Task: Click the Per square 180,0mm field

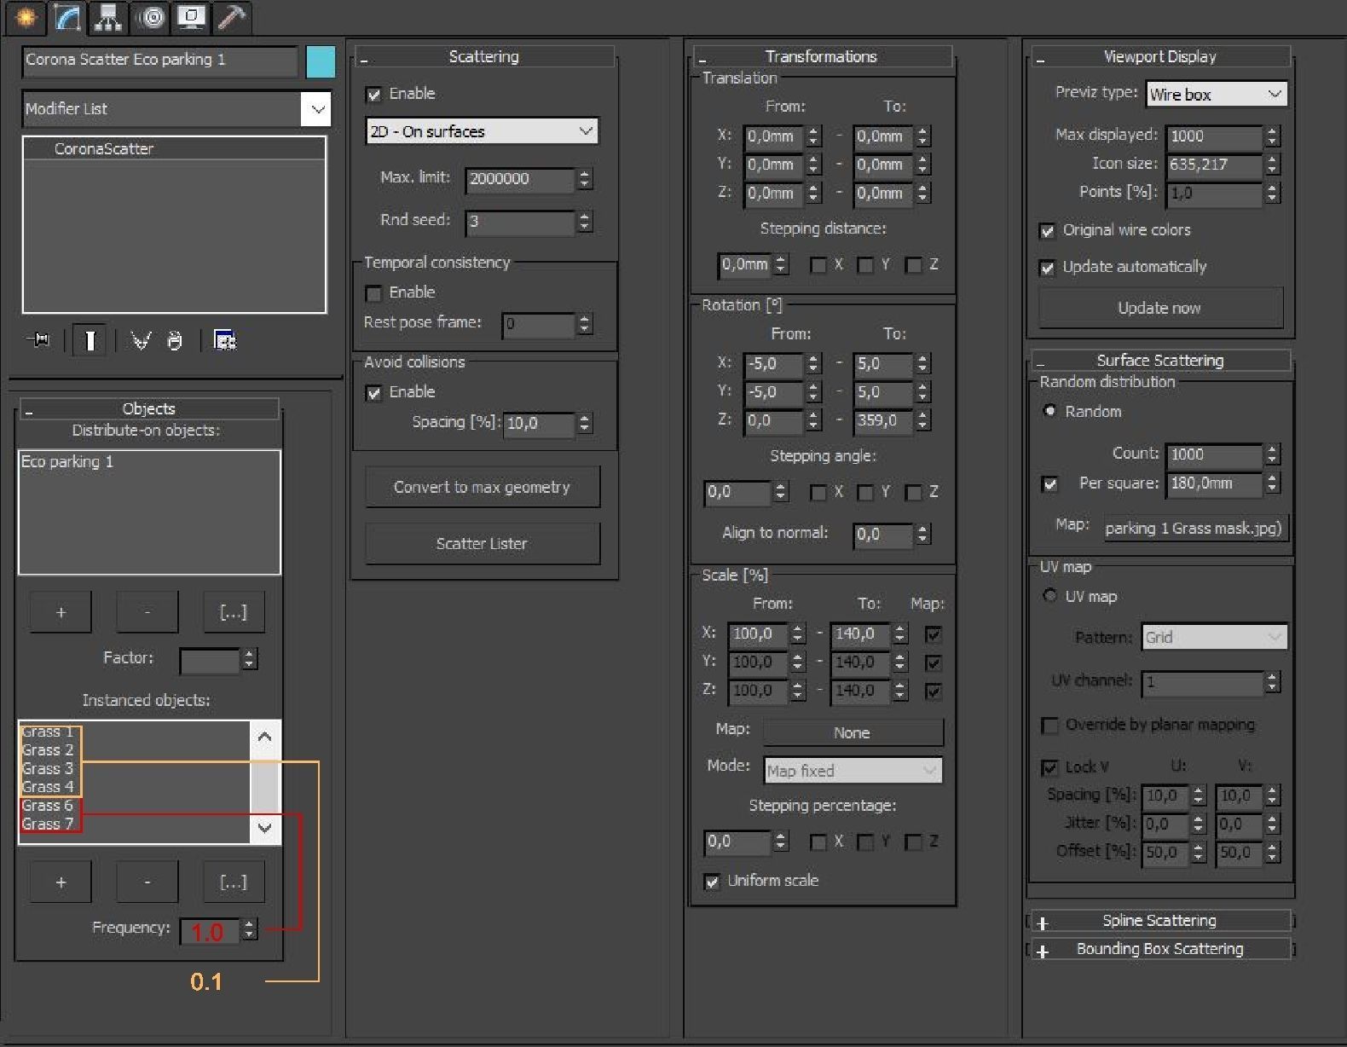Action: point(1214,483)
